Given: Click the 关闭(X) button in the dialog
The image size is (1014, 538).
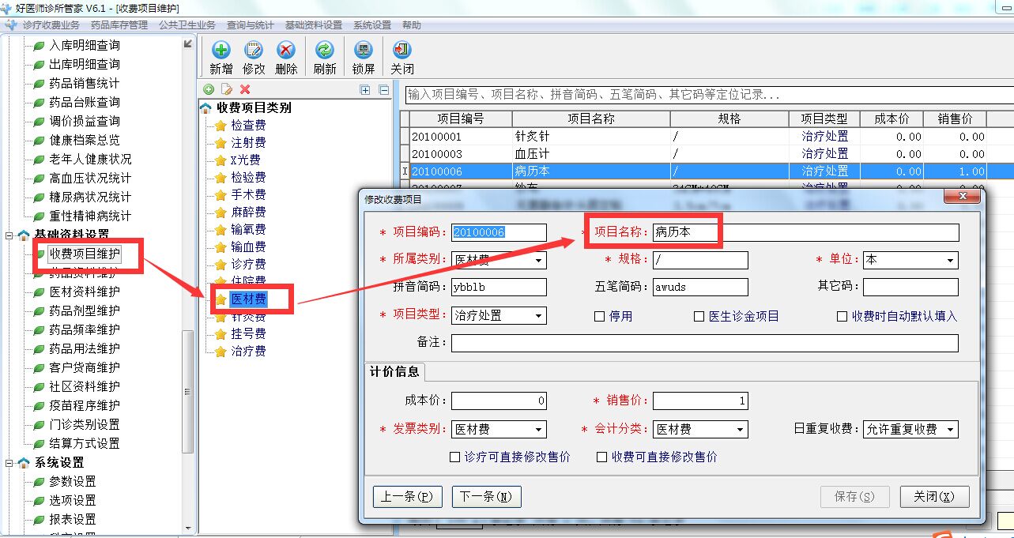Looking at the screenshot, I should (x=934, y=496).
